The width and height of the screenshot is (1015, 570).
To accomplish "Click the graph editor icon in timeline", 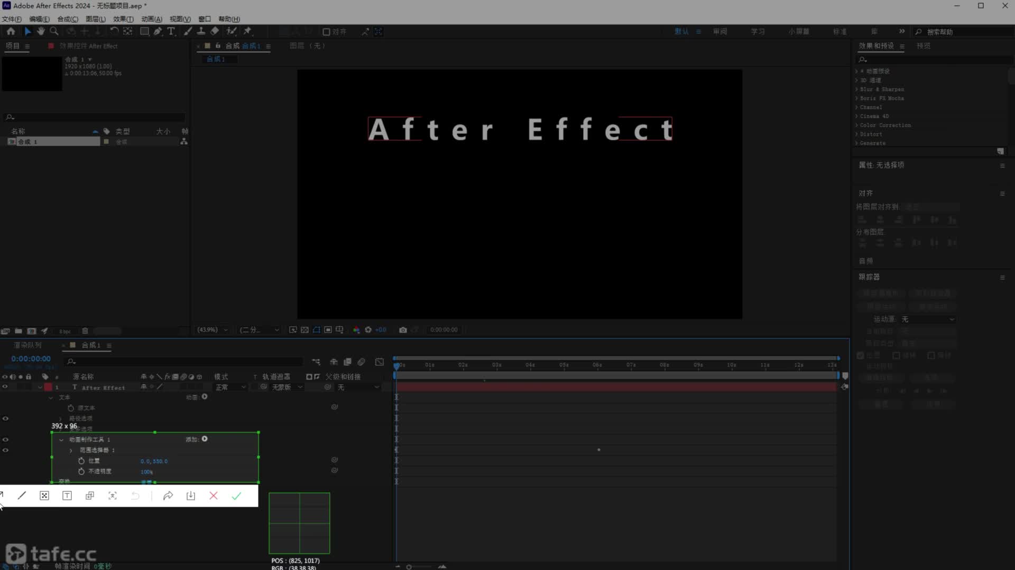I will click(380, 362).
